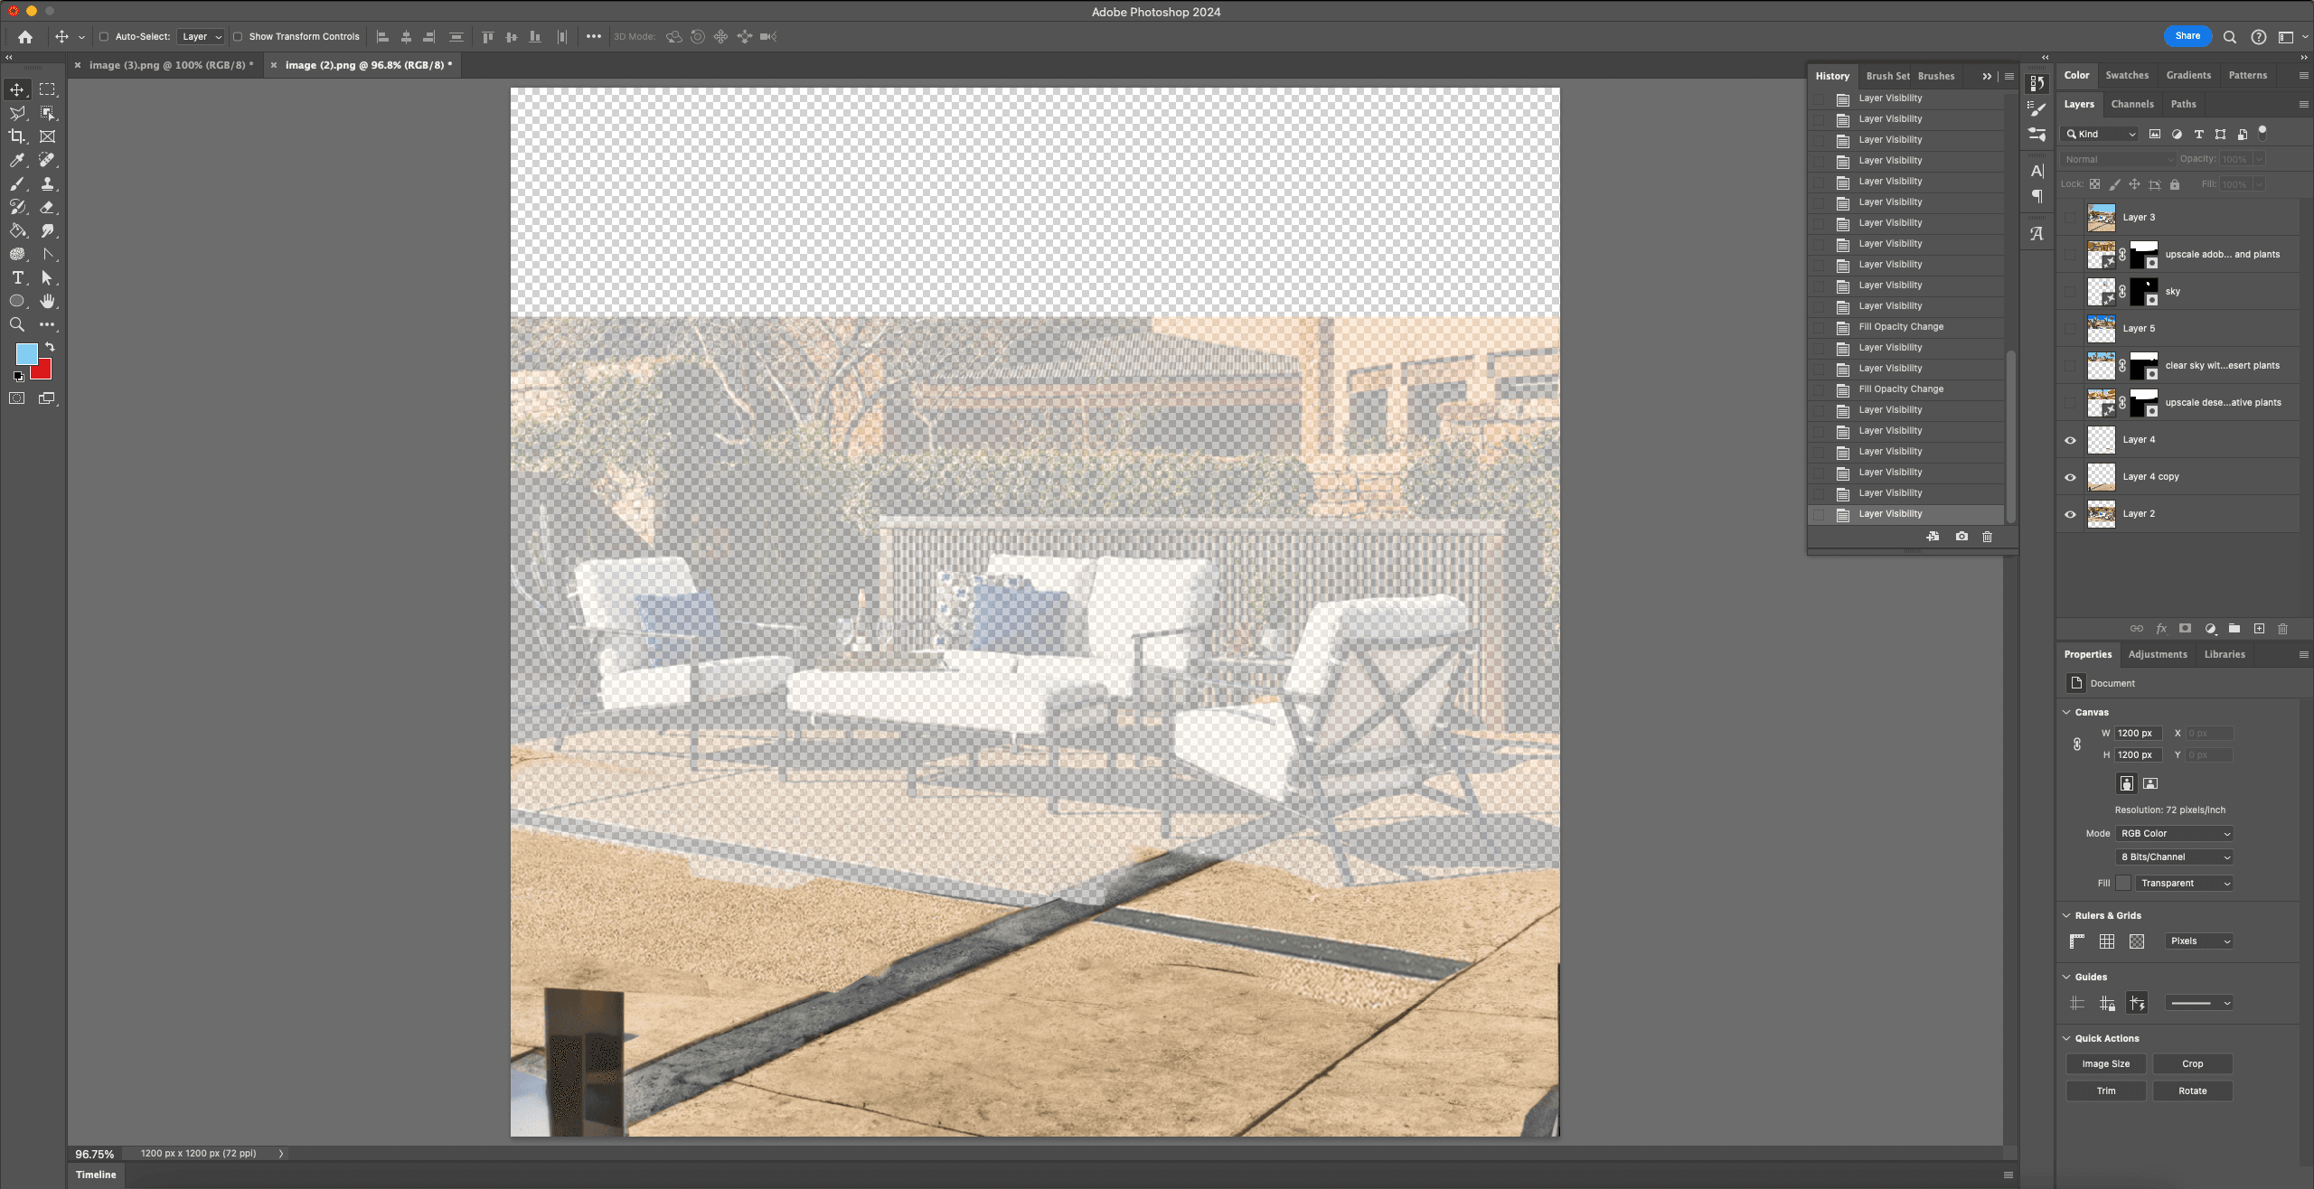Select the Eyedropper tool
The height and width of the screenshot is (1189, 2314).
17,160
